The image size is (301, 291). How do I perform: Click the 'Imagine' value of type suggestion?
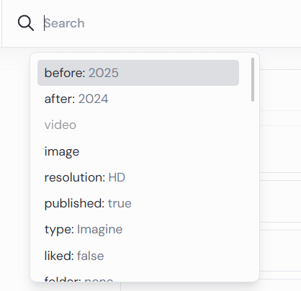[99, 230]
